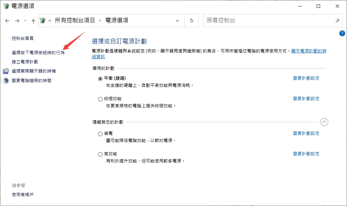
Task: Click the search magnifier icon
Action: pyautogui.click(x=337, y=20)
